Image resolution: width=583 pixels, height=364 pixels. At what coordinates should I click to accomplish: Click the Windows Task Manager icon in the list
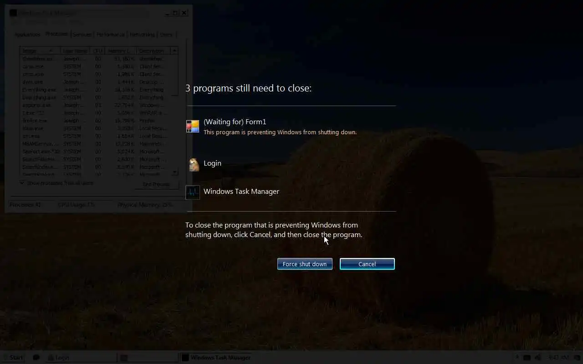(x=193, y=192)
